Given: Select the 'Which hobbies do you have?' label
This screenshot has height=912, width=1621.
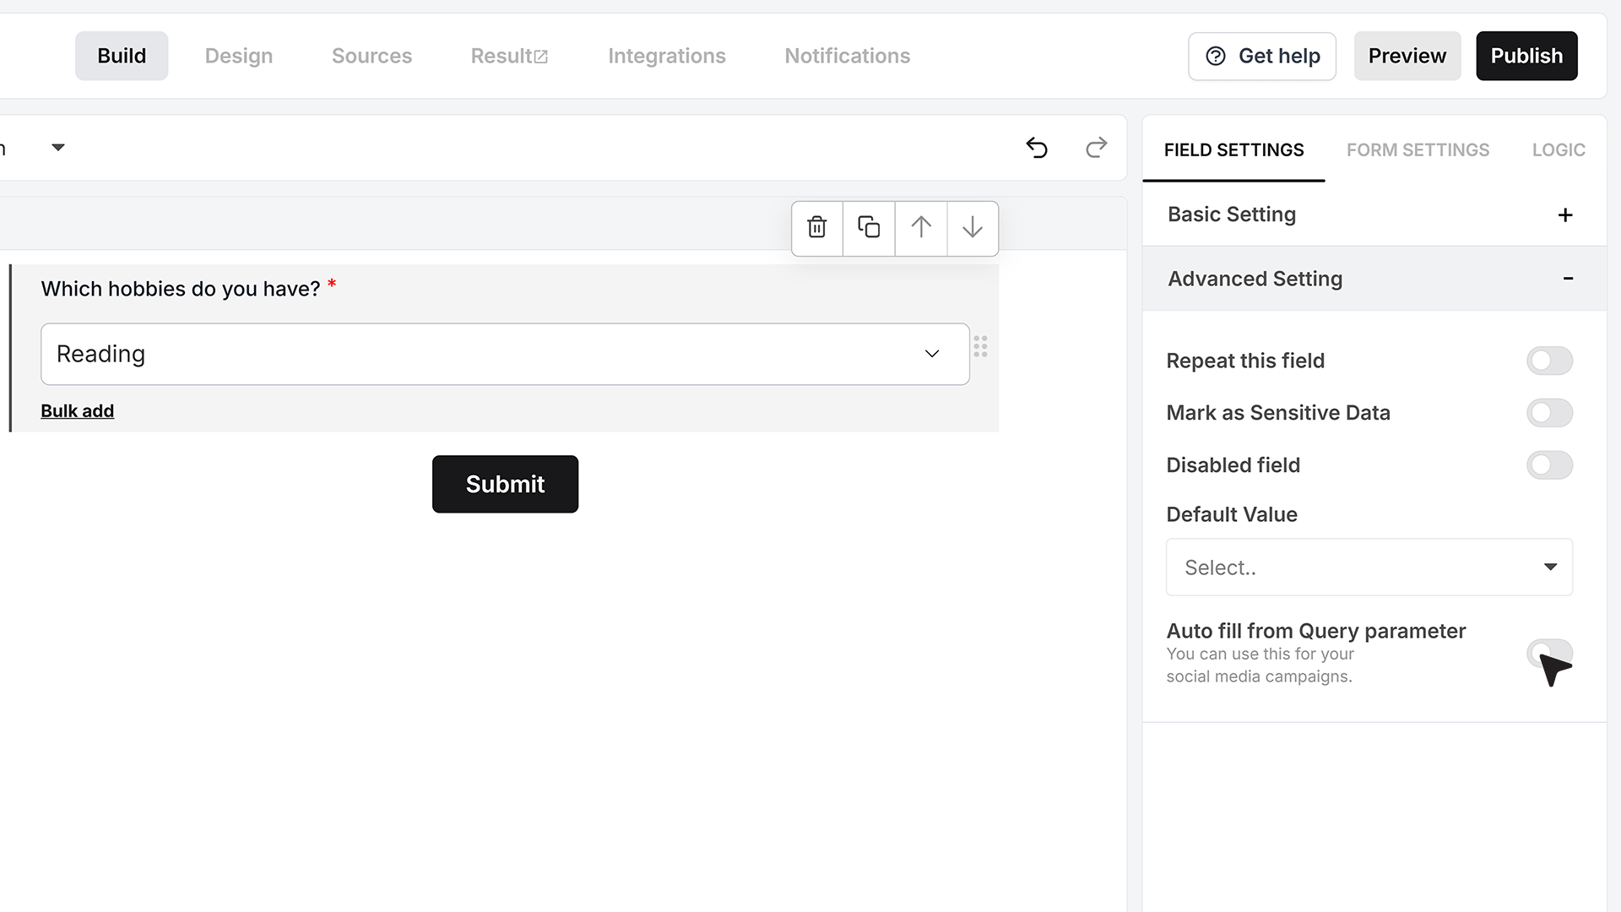Looking at the screenshot, I should [x=181, y=289].
